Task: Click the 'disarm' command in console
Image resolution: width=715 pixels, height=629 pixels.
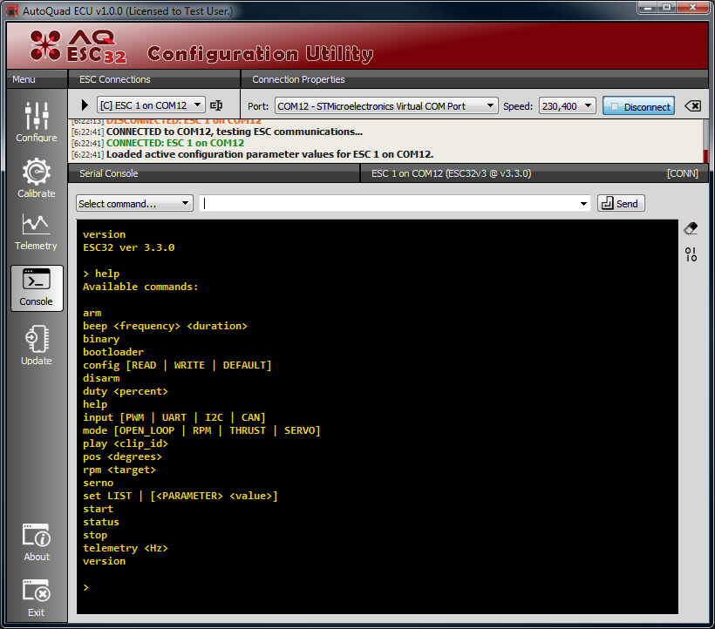Action: click(x=101, y=378)
